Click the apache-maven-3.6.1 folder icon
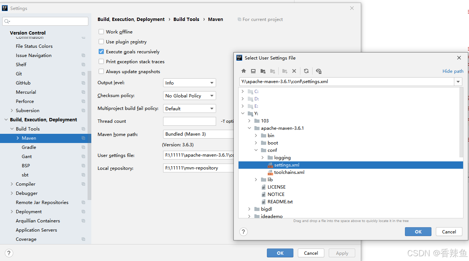Screen dimensions: 469x261 257,128
